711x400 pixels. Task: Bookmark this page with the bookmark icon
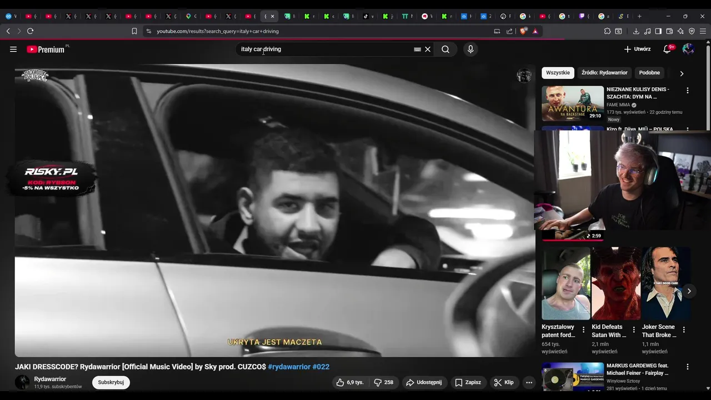pos(134,31)
